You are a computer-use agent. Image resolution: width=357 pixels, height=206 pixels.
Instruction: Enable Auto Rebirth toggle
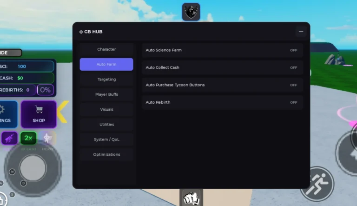coord(223,102)
